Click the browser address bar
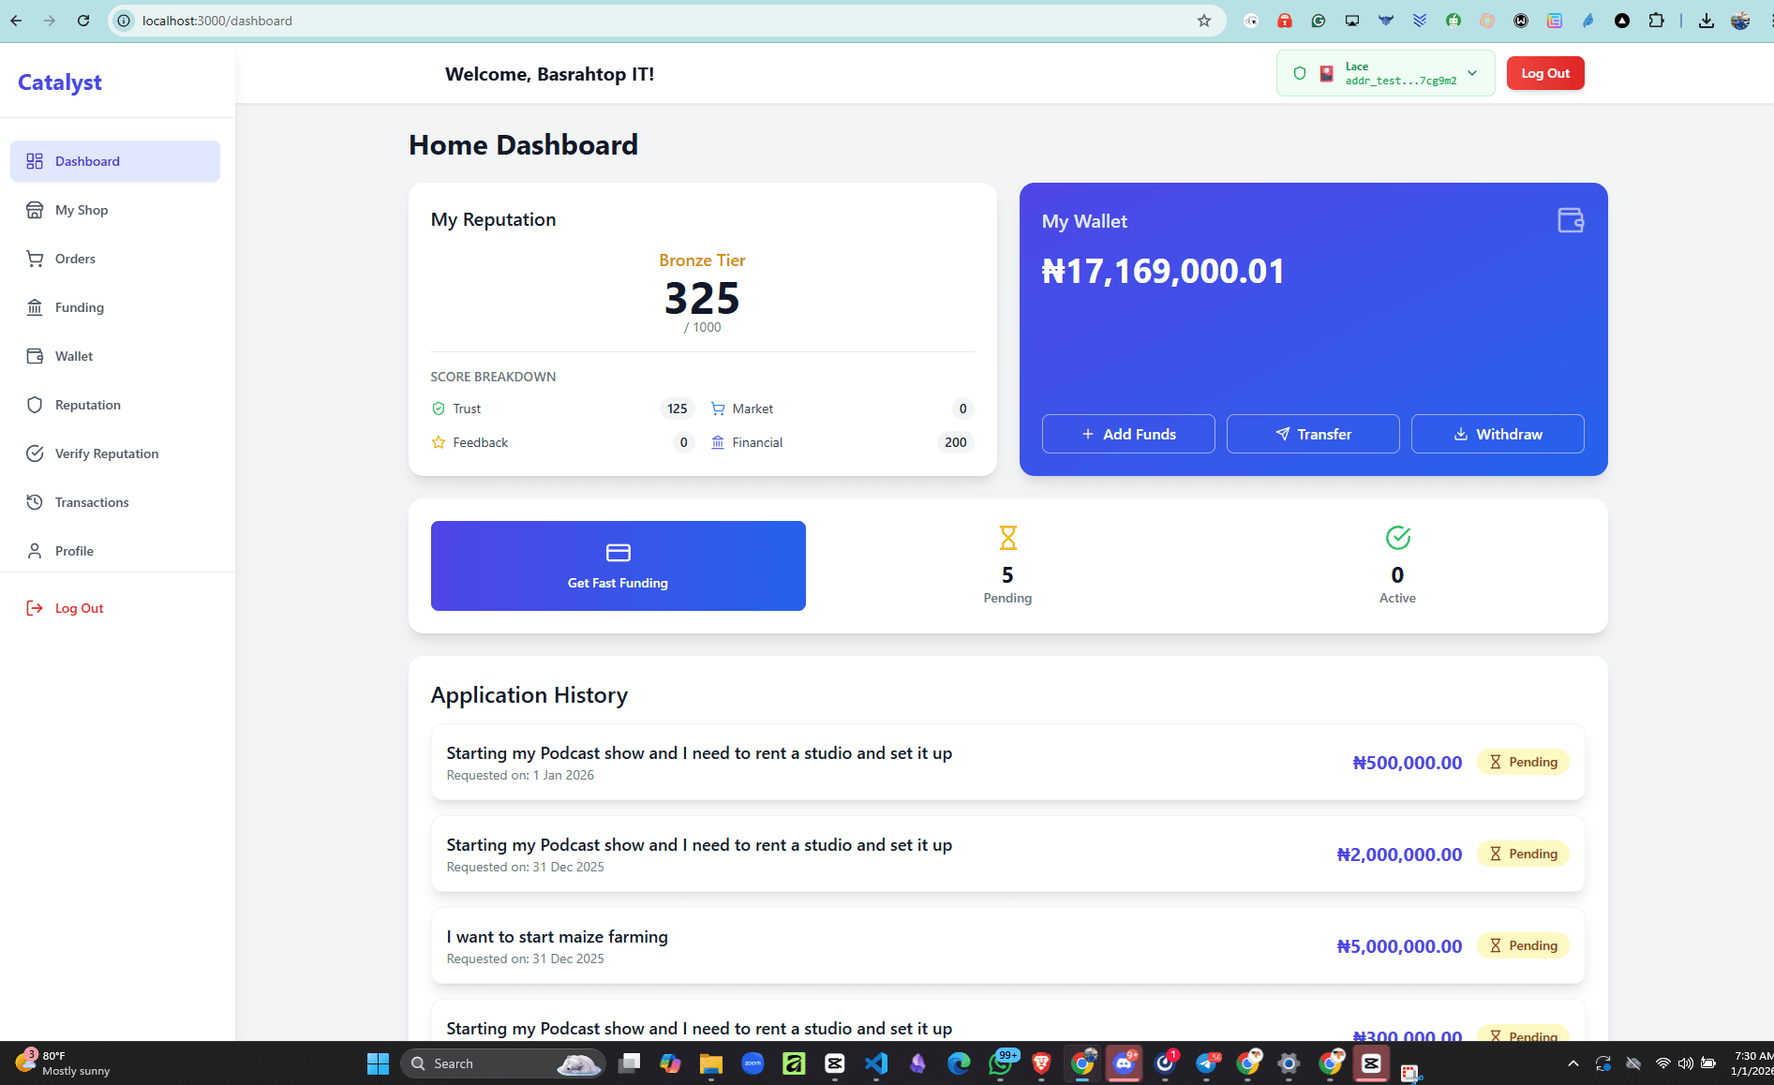This screenshot has width=1774, height=1085. (x=562, y=20)
